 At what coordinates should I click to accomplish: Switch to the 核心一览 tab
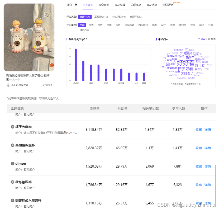coord(72,5)
